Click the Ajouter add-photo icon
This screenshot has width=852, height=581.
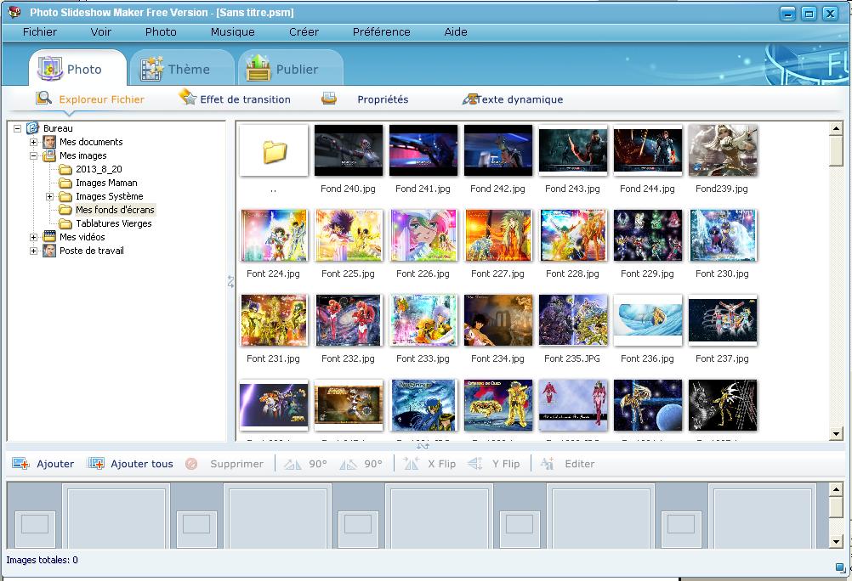tap(21, 464)
